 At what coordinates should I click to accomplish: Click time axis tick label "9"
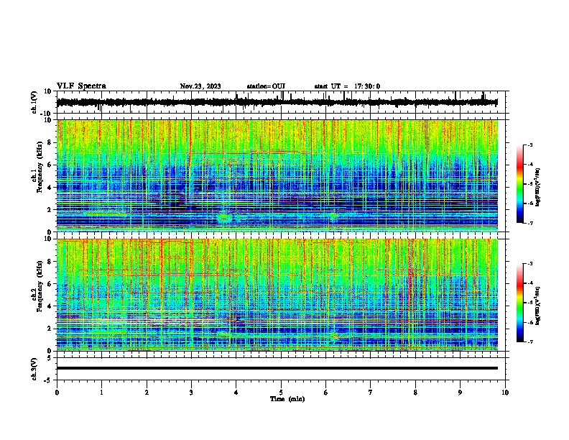tap(460, 393)
